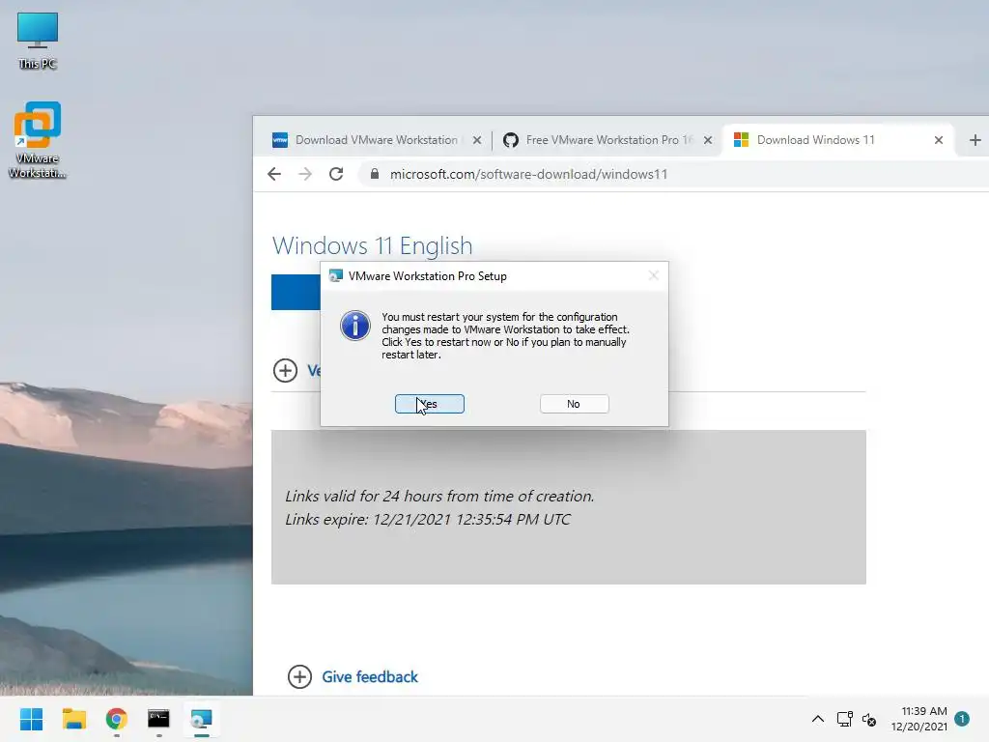Open Google Chrome from the taskbar
Image resolution: width=989 pixels, height=742 pixels.
(x=117, y=719)
